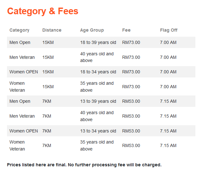Select the Category column header

click(x=20, y=30)
